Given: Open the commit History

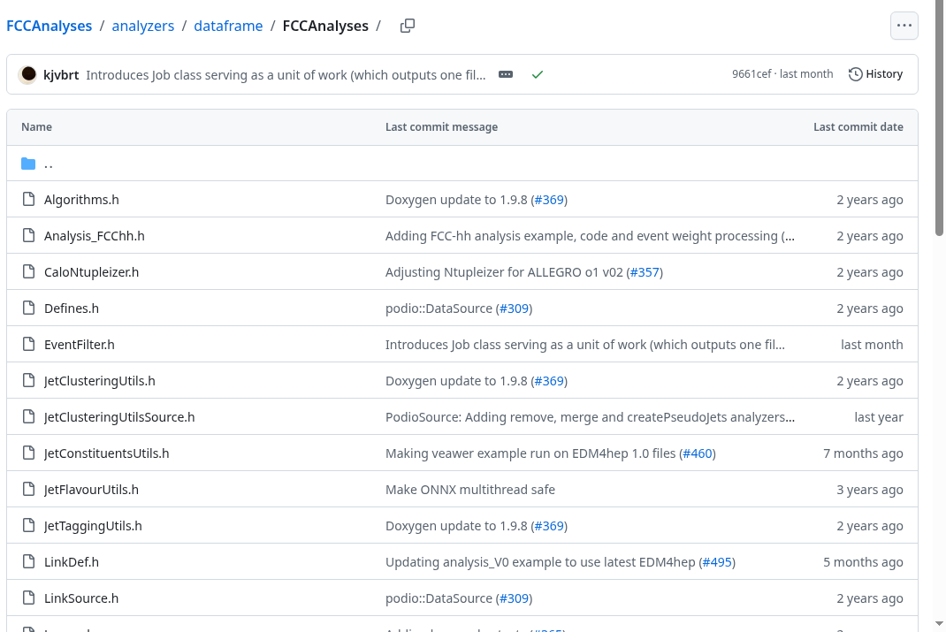Looking at the screenshot, I should click(875, 74).
